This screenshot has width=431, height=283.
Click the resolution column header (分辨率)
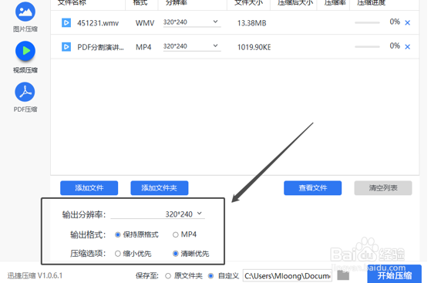tap(177, 3)
